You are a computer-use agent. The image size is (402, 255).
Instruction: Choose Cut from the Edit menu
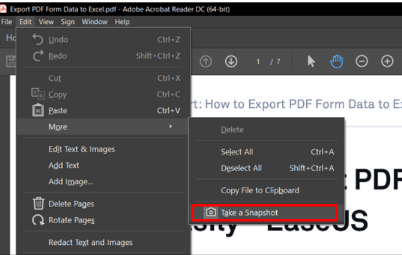pos(103,78)
